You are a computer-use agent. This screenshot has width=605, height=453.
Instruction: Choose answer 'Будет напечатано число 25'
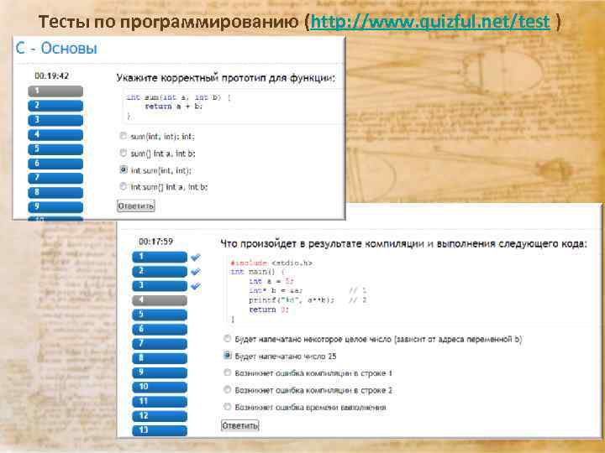click(227, 356)
